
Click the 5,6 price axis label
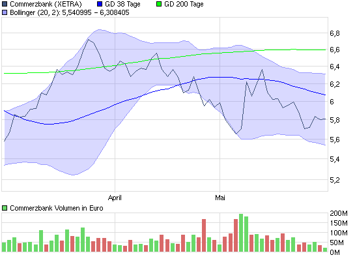click(x=335, y=140)
